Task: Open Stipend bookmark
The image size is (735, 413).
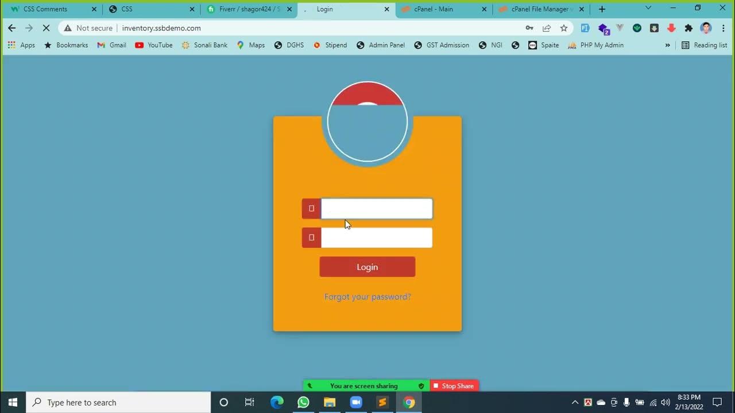Action: click(x=330, y=45)
